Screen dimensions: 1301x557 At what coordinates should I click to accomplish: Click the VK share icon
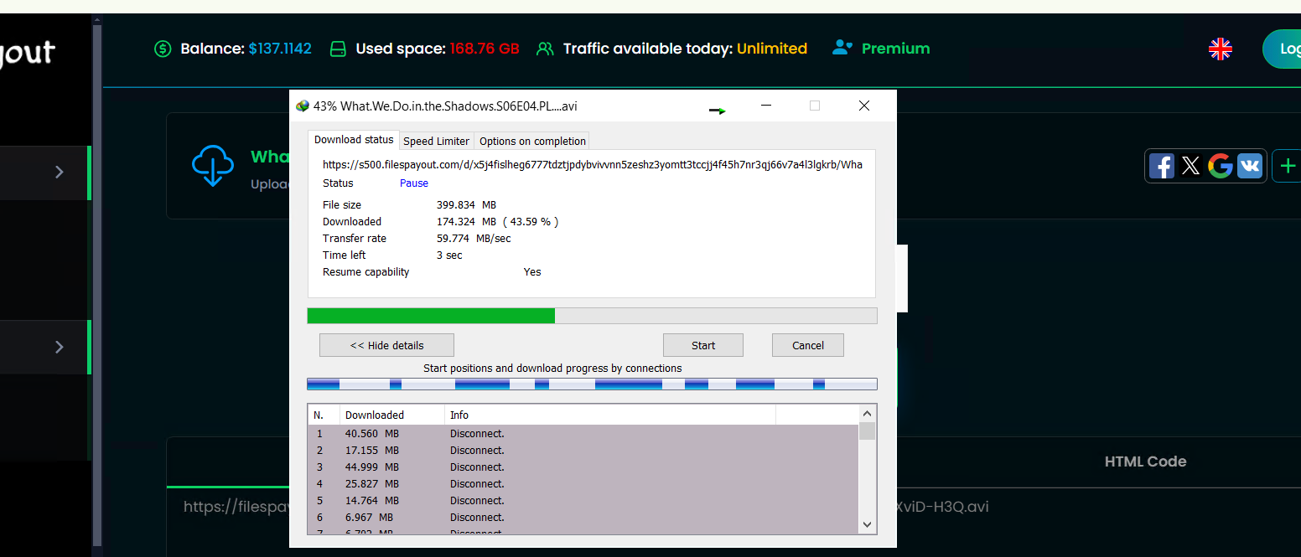[x=1249, y=166]
